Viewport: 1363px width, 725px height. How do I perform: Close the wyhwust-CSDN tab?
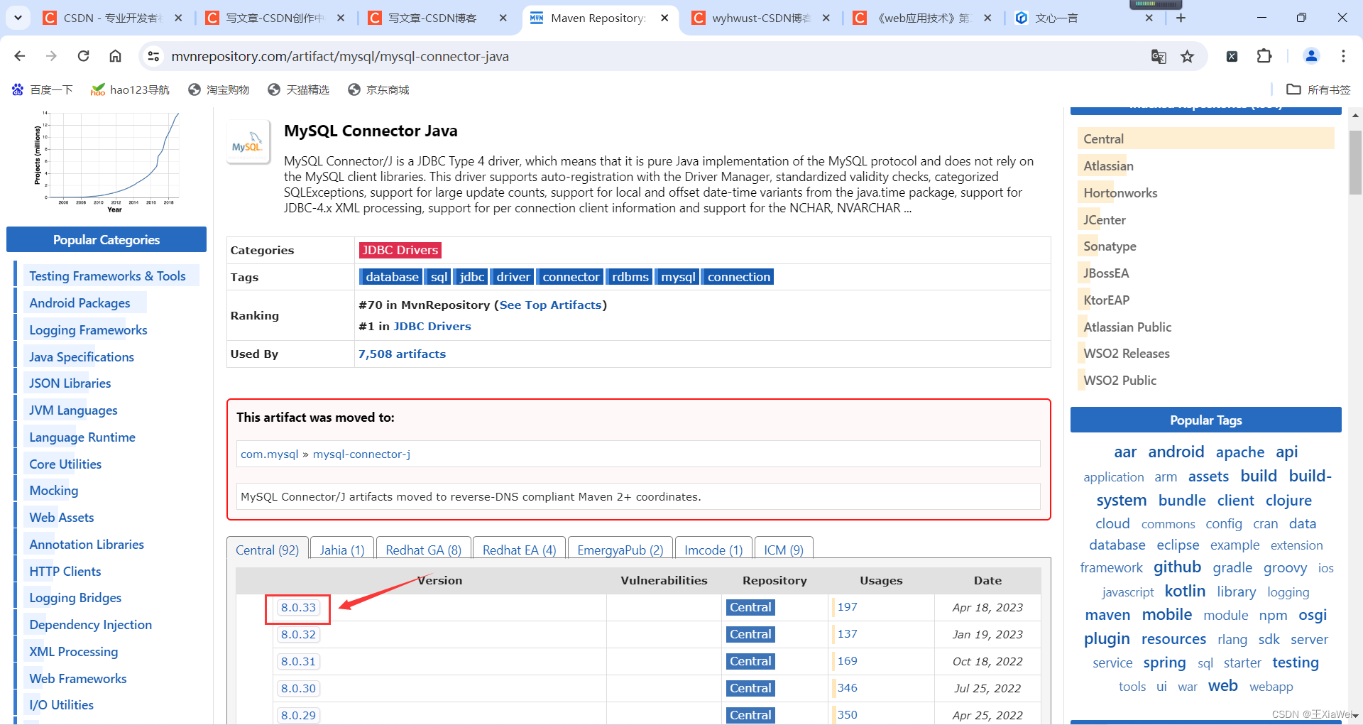(826, 18)
